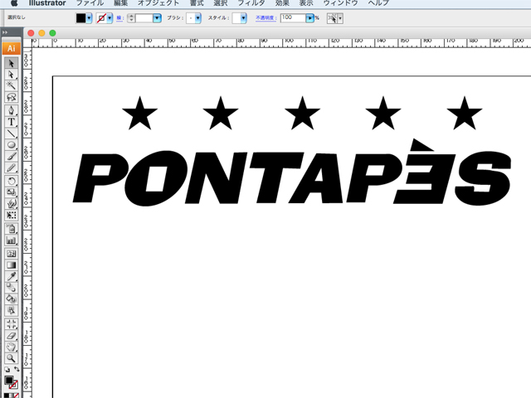The height and width of the screenshot is (398, 531).
Task: Click the toolbox black fill box
Action: (8, 381)
